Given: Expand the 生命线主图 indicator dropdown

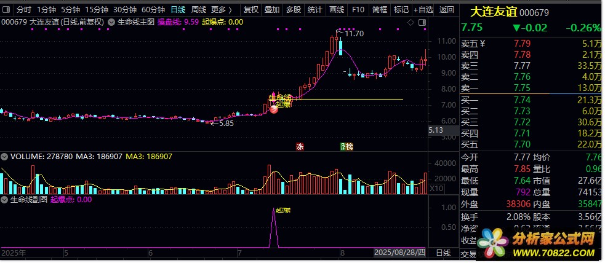Looking at the screenshot, I should [111, 22].
